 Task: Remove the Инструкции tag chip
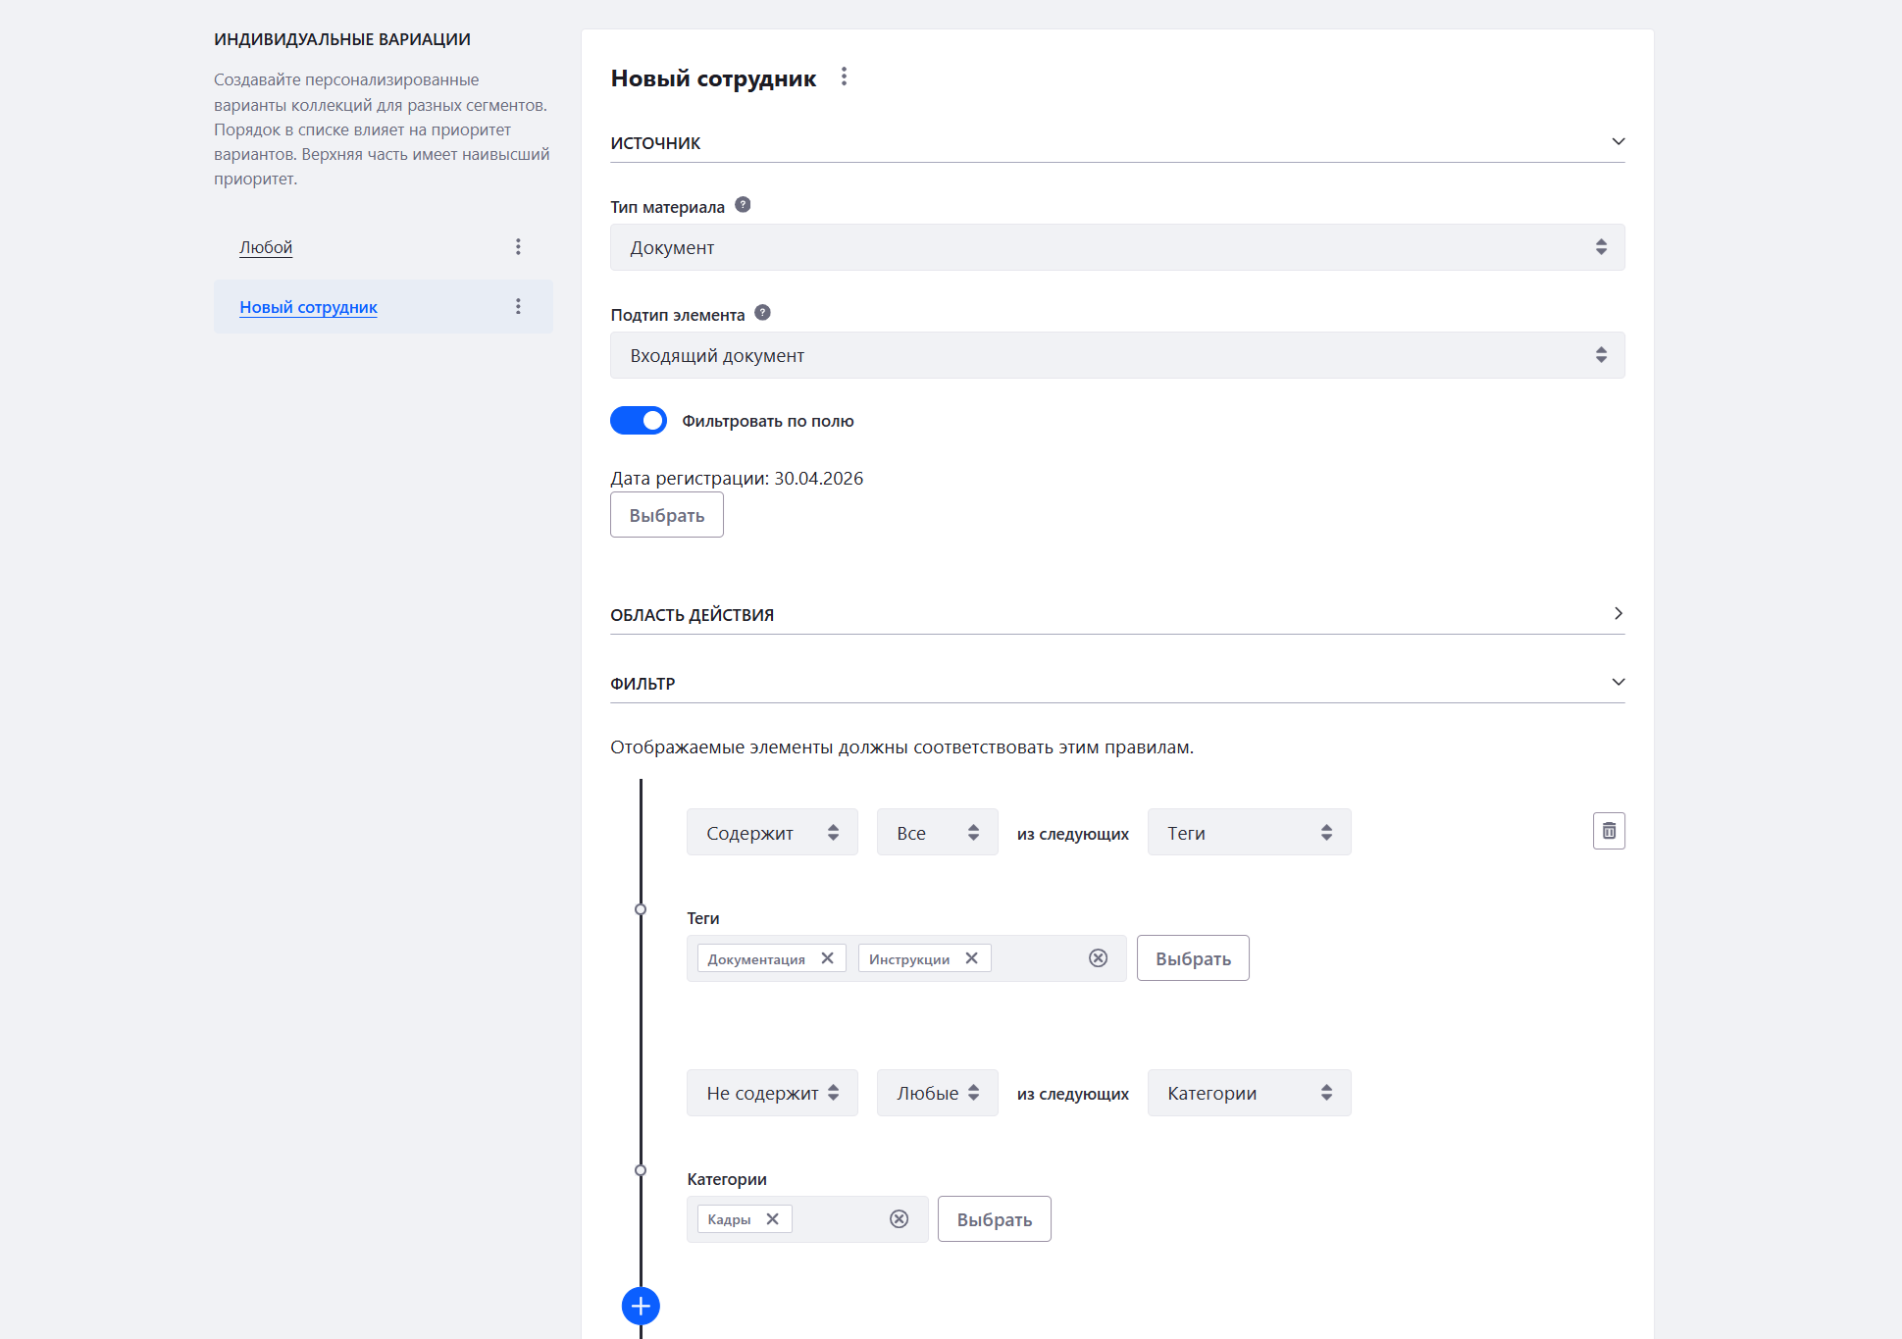[971, 958]
